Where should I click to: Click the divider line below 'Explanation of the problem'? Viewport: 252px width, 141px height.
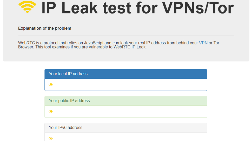tap(126, 36)
